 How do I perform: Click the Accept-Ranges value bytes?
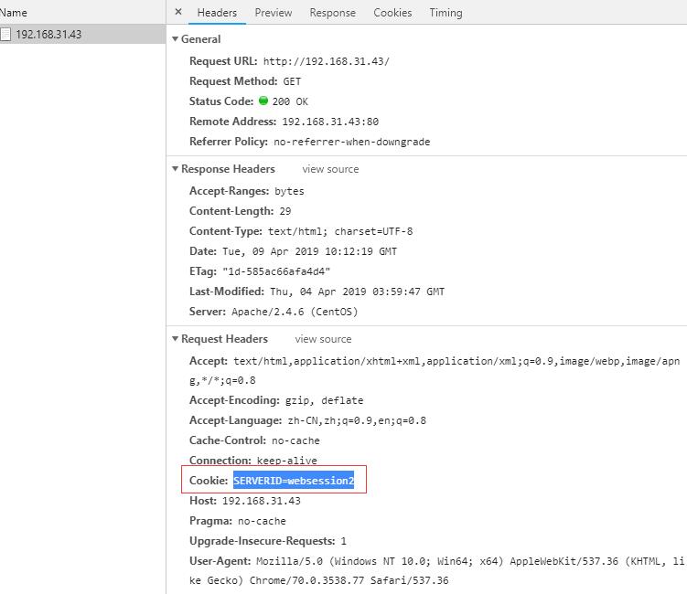coord(289,191)
